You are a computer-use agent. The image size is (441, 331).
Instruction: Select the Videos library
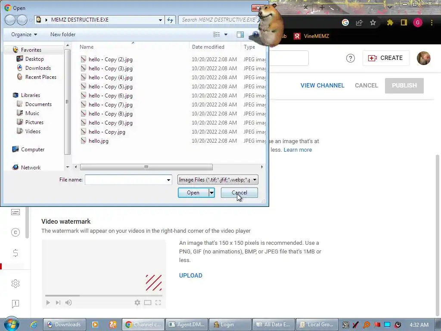[x=33, y=131]
